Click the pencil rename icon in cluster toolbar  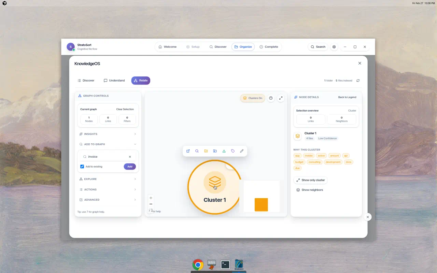(242, 151)
